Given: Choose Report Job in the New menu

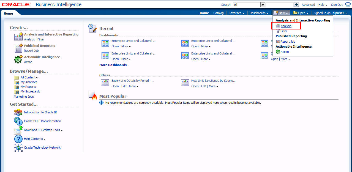Looking at the screenshot, I should tap(288, 42).
